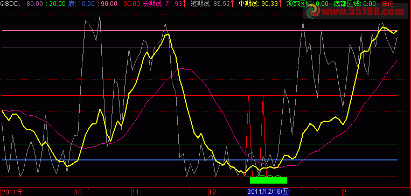Screen dimensions: 411x196
Task: Jump to month 12 on time axis
Action: (213, 192)
